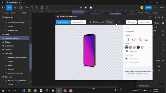This screenshot has width=166, height=93.
Task: Select the QR page frame layer
Action: point(15,42)
